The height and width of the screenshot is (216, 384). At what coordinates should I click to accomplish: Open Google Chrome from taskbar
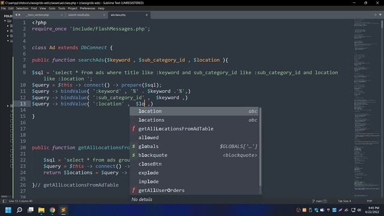pos(52,210)
